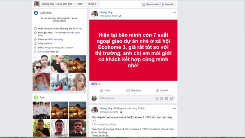The width and height of the screenshot is (245, 138).
Task: Click the Thích (Like) button
Action: pos(105,90)
